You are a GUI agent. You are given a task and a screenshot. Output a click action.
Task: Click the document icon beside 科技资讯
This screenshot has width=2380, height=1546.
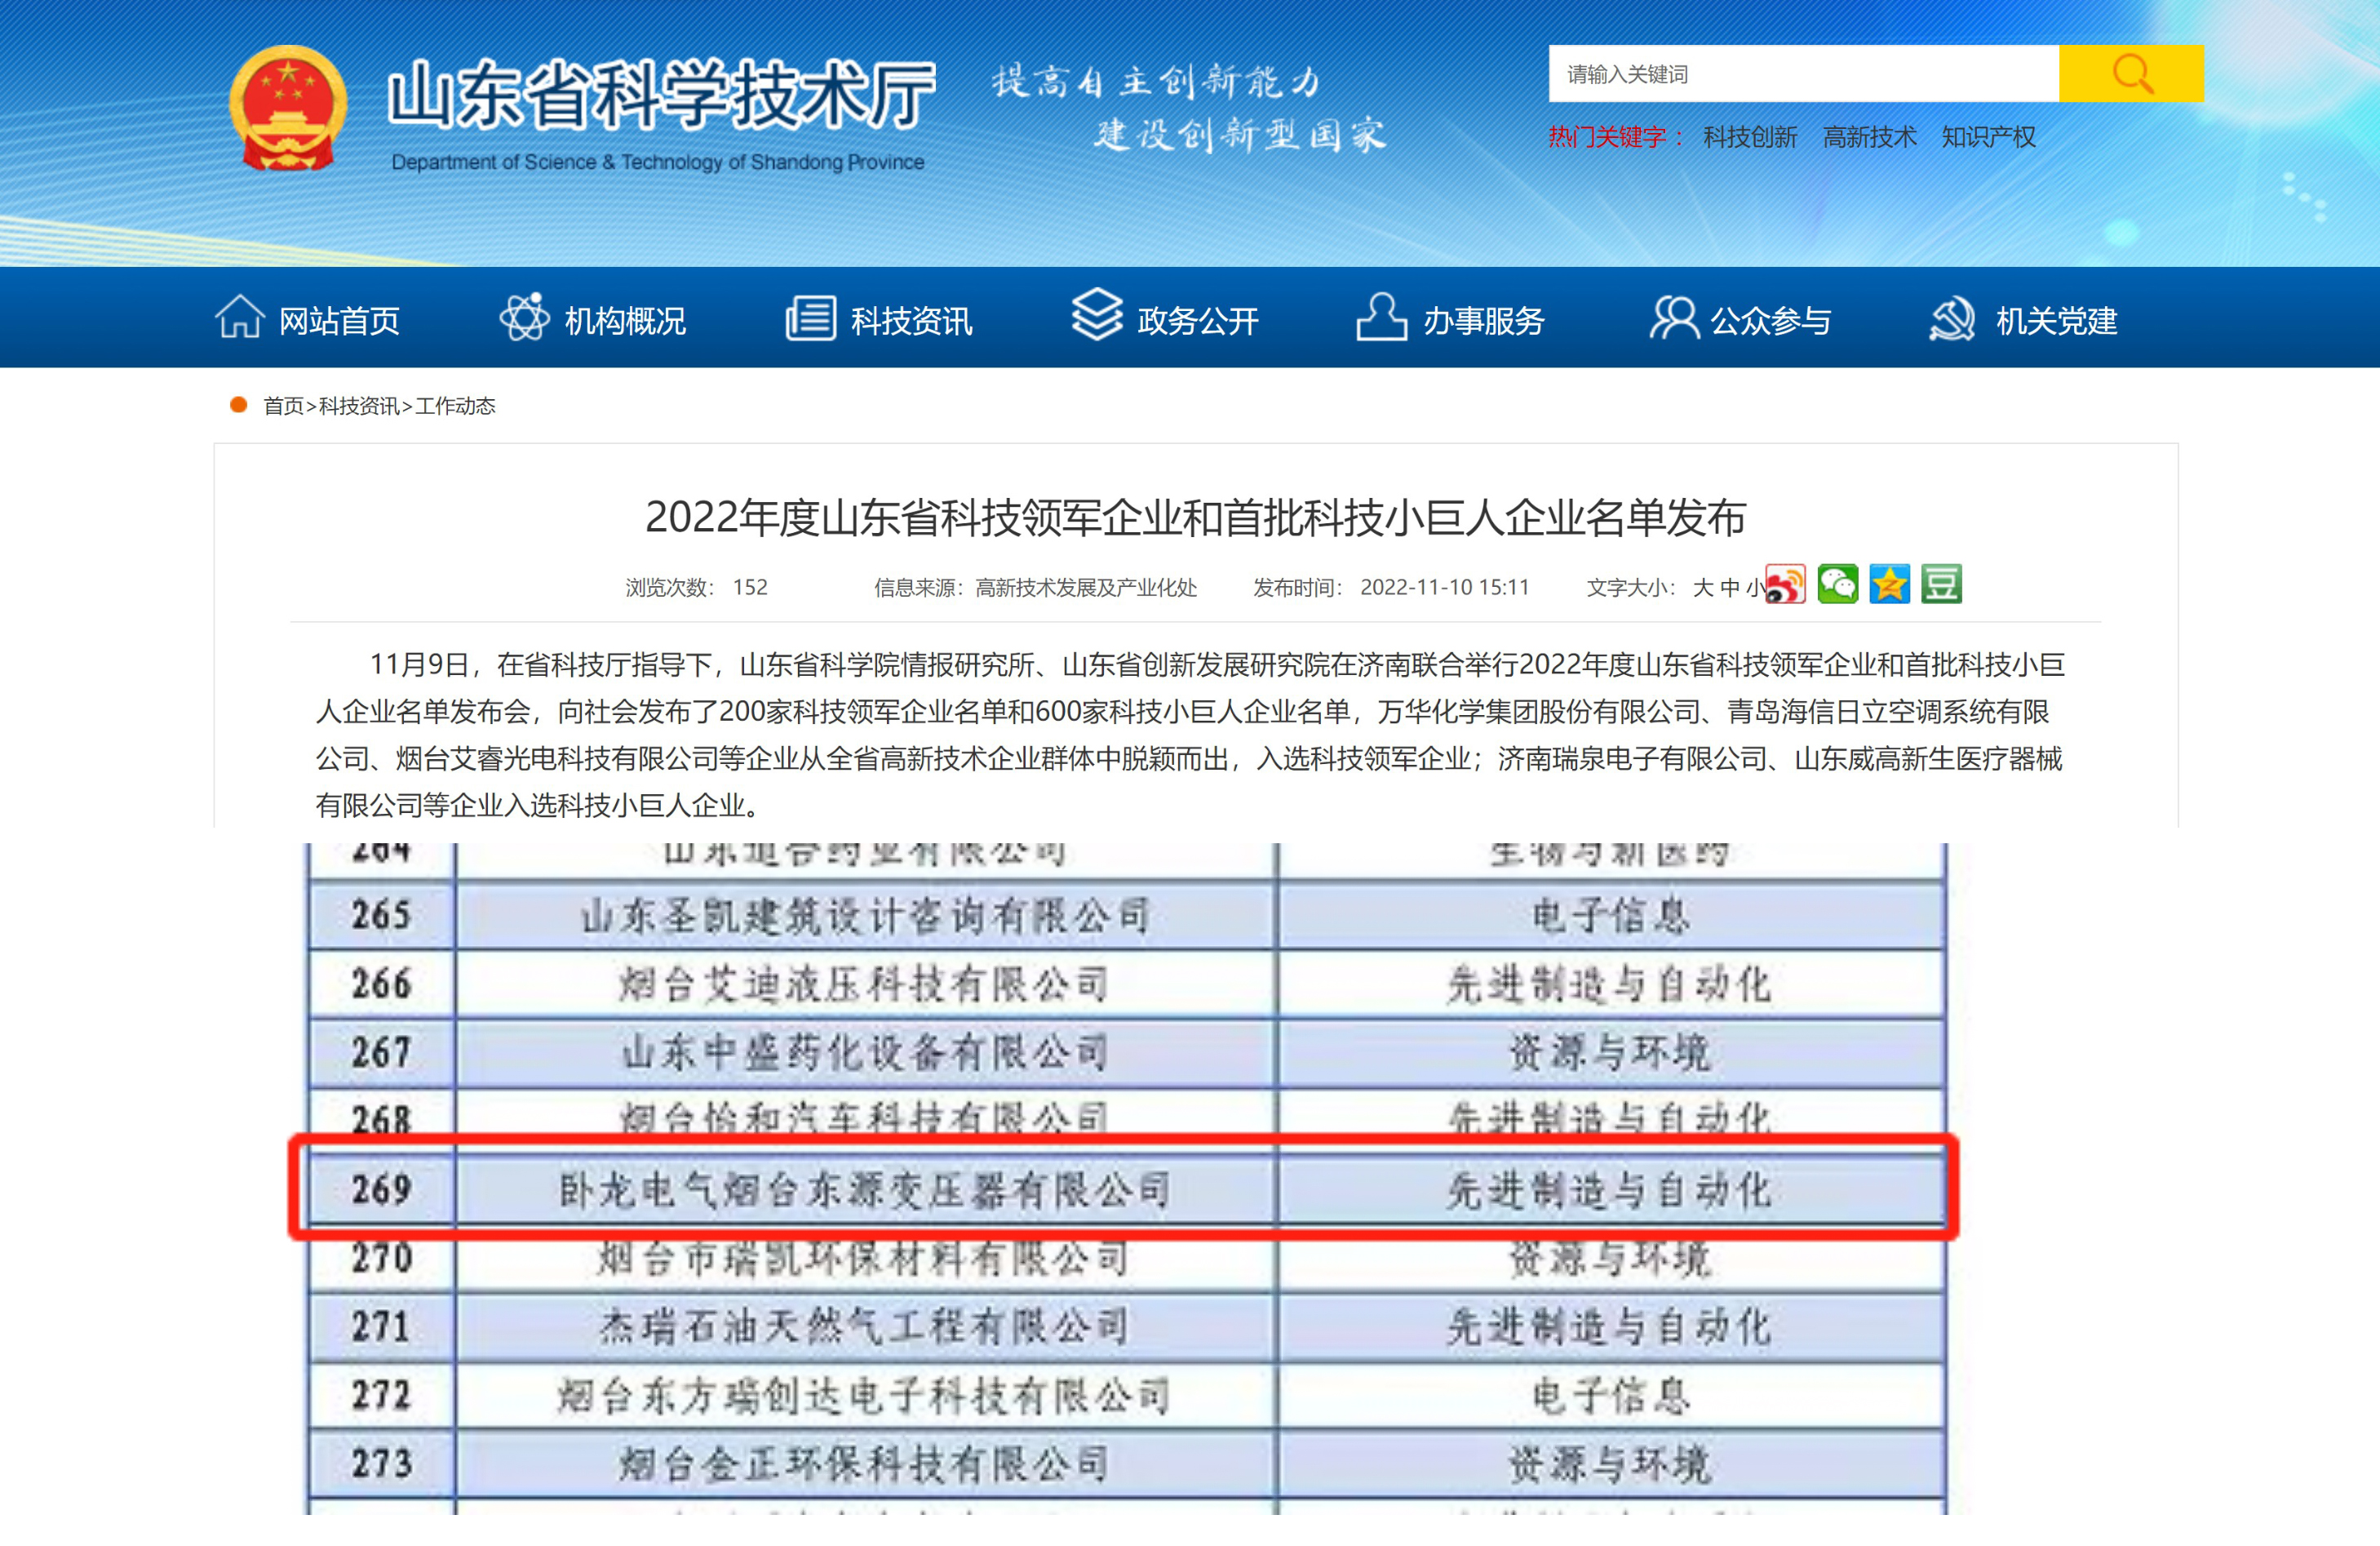809,318
